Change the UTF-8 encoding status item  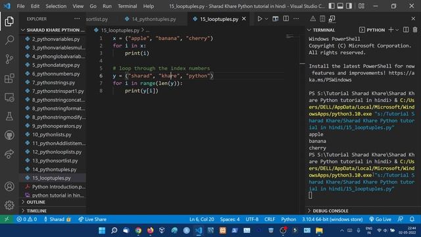pyautogui.click(x=252, y=219)
